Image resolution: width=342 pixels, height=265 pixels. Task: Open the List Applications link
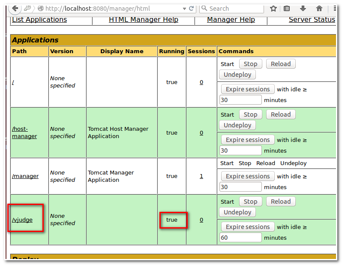tap(39, 19)
